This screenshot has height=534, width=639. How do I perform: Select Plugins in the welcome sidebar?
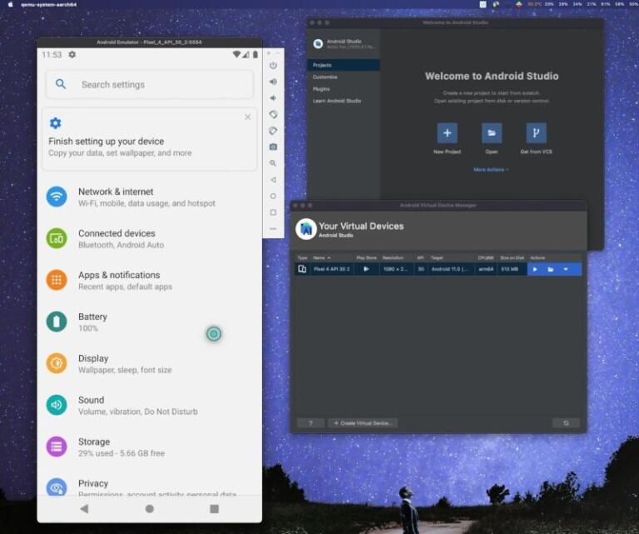click(x=321, y=88)
